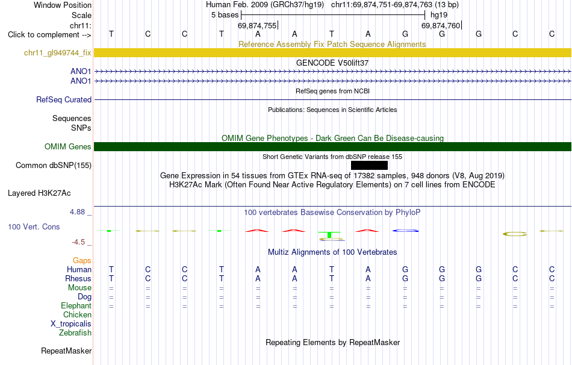Open Repeating Elements by RepeatMasker title
Viewport: 572px width, 365px height.
click(332, 342)
